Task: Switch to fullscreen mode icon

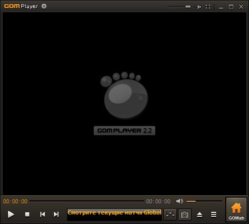Action: pos(208,7)
